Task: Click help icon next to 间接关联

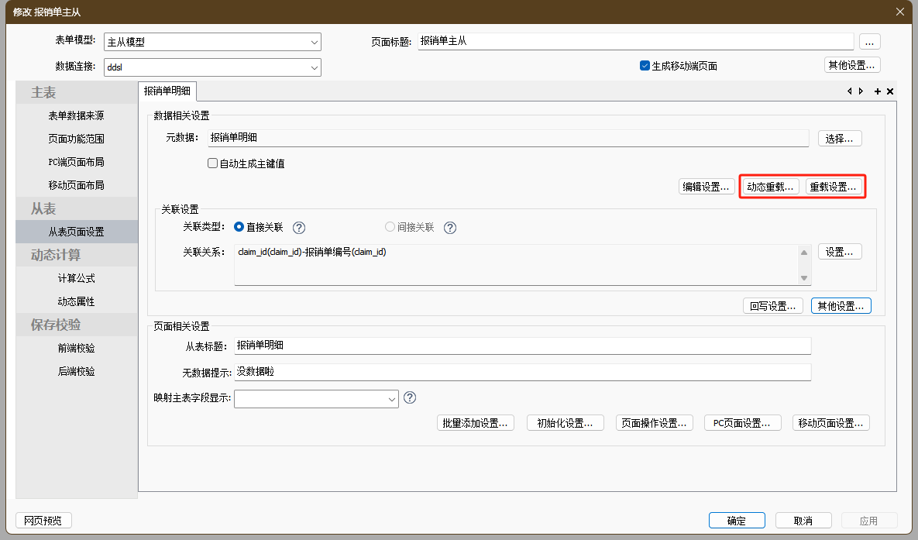Action: tap(450, 228)
